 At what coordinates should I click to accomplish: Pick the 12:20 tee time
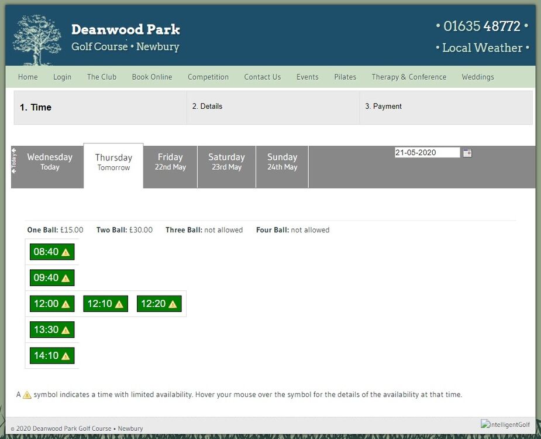tap(159, 304)
